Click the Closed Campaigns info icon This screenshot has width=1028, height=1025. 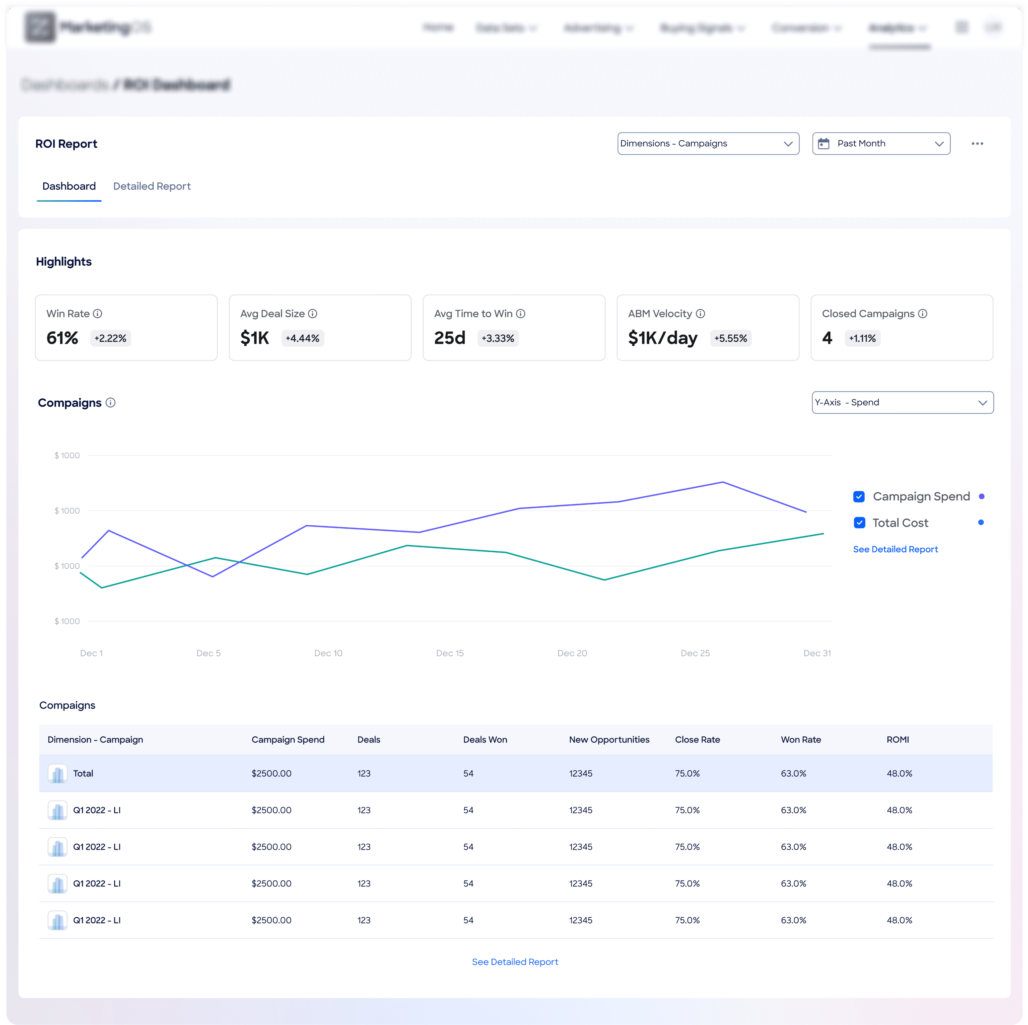point(923,314)
